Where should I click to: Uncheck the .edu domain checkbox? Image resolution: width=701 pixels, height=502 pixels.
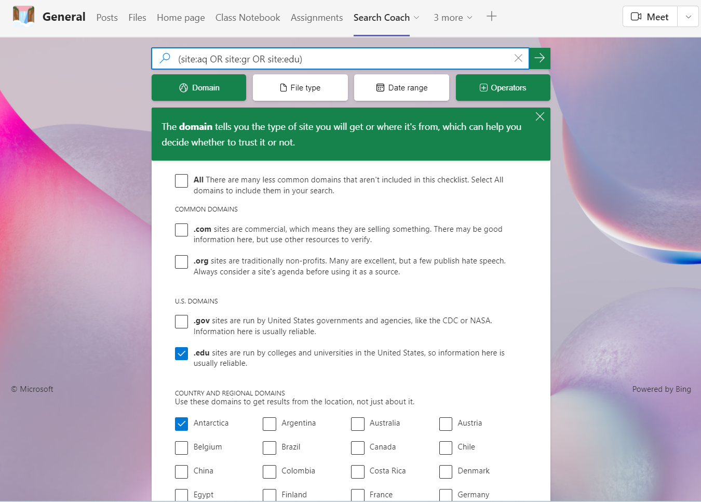(181, 354)
